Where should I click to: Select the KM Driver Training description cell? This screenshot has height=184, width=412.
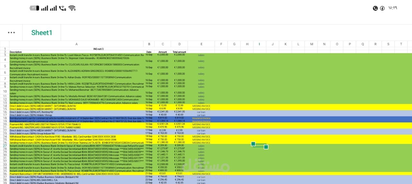[x=76, y=143]
